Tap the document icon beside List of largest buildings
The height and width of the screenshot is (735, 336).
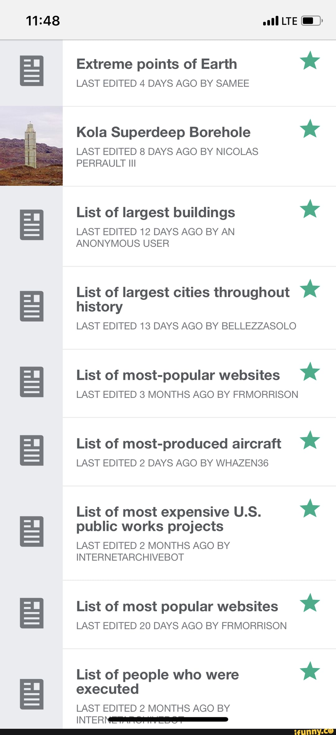pyautogui.click(x=32, y=225)
